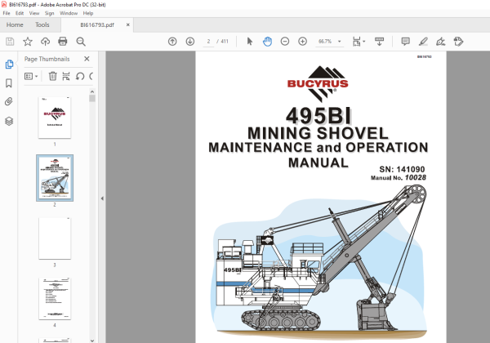Open the Help menu

click(88, 13)
